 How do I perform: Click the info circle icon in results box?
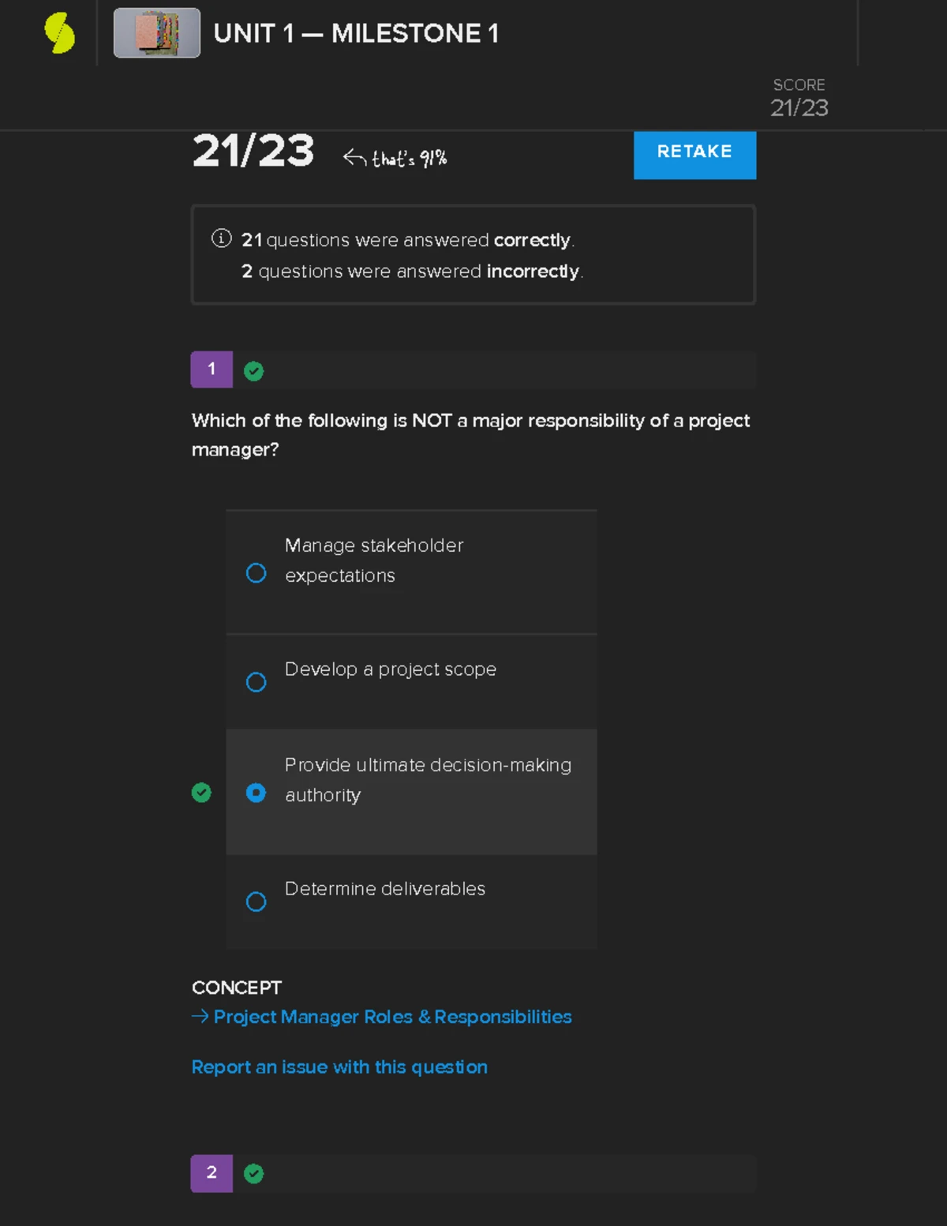[222, 238]
